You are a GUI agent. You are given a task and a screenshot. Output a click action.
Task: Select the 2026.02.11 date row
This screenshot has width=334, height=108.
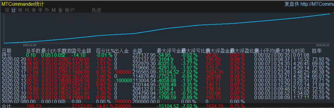[14, 89]
